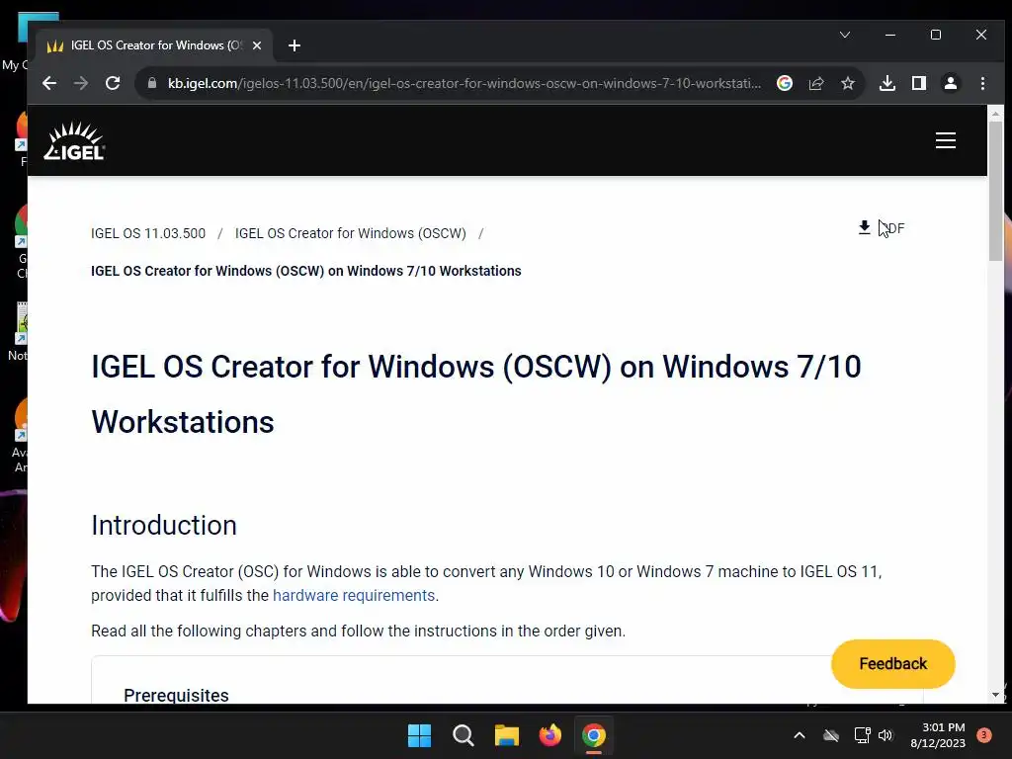
Task: Open the Google icon in the address bar
Action: pos(784,83)
